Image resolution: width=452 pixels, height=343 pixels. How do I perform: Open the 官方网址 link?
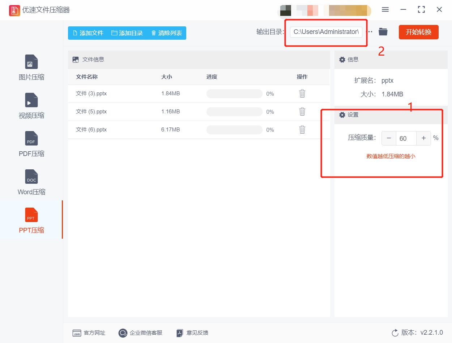(89, 333)
